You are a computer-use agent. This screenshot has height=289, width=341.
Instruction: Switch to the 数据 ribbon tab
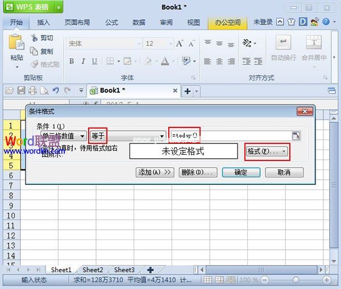coord(139,22)
